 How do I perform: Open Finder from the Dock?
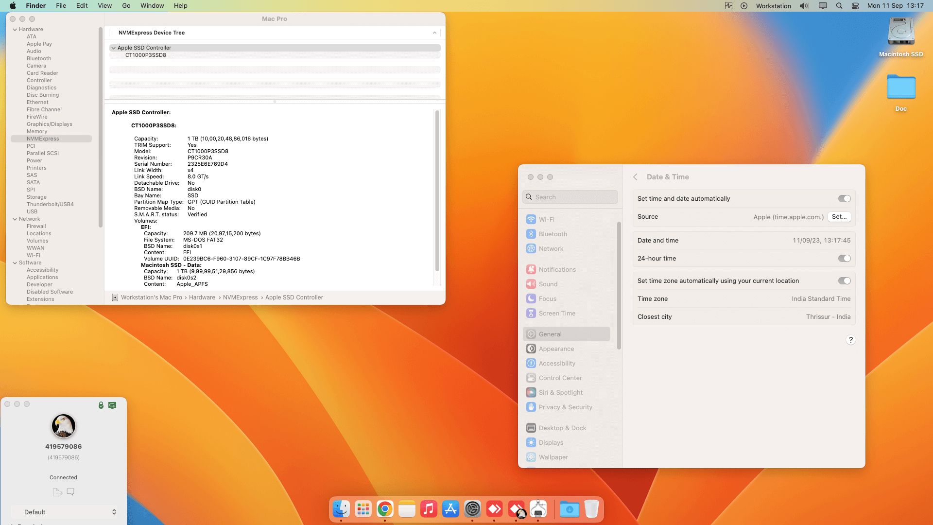pos(341,509)
